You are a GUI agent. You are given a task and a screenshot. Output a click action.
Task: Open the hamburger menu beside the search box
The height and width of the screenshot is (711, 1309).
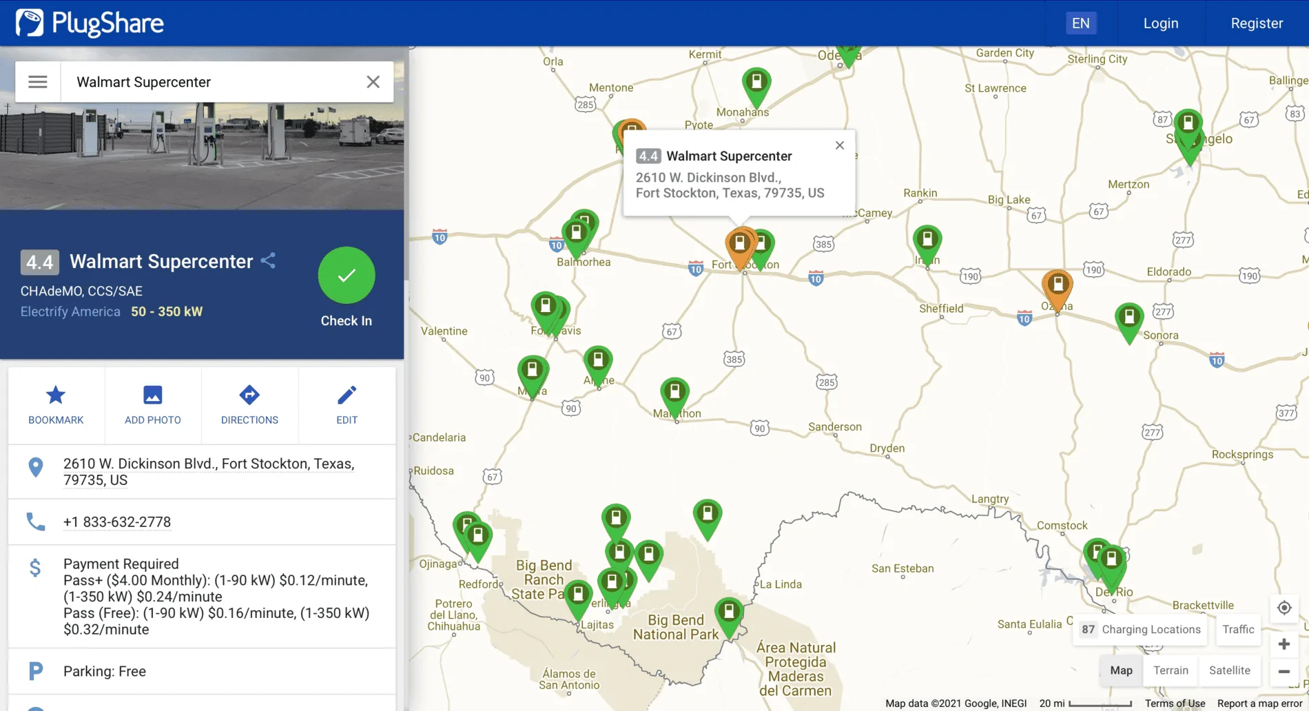tap(38, 82)
